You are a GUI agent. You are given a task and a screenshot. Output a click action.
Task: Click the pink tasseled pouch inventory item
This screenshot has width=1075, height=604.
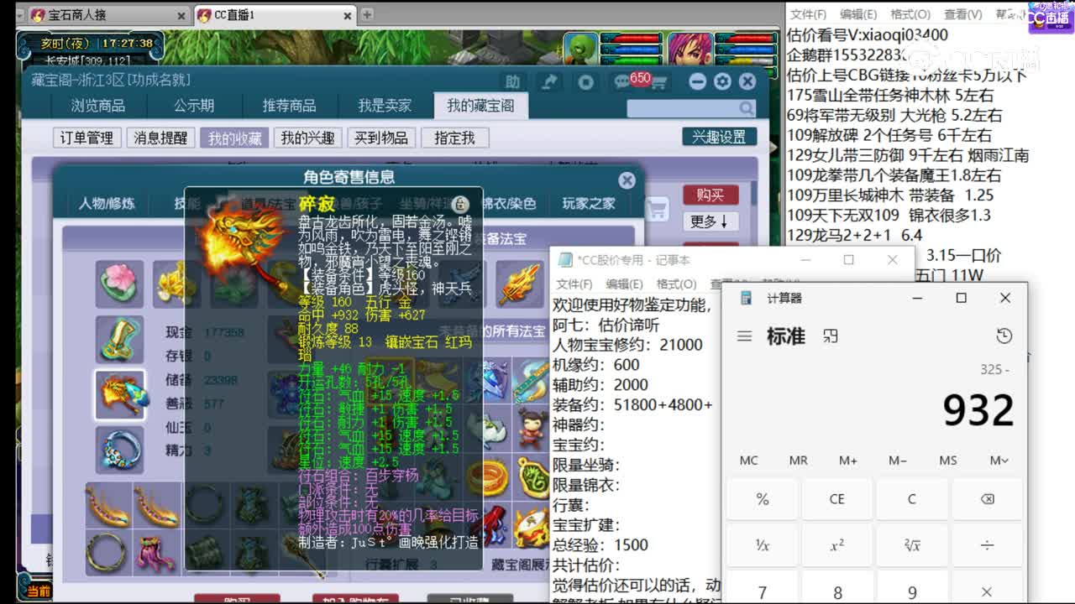click(x=156, y=552)
